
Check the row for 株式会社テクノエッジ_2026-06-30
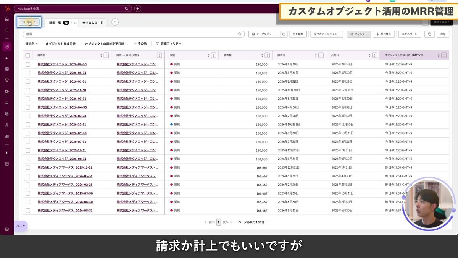pyautogui.click(x=27, y=64)
